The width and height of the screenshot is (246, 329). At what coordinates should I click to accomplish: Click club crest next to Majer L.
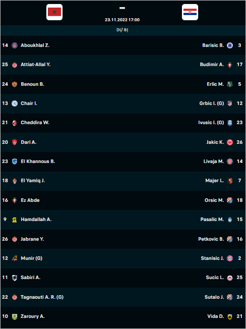pyautogui.click(x=230, y=181)
